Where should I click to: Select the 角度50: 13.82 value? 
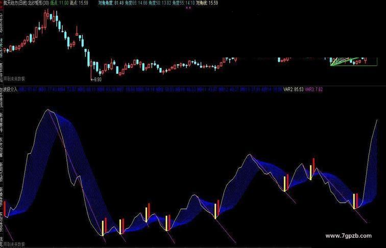coord(159,3)
